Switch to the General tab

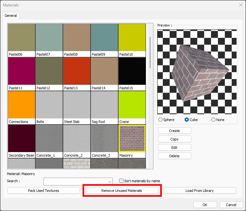point(11,16)
